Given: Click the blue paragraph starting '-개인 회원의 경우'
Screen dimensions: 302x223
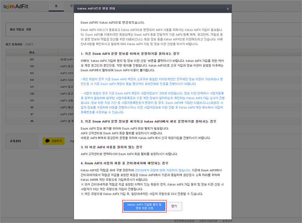Looking at the screenshot, I should coord(152,82).
